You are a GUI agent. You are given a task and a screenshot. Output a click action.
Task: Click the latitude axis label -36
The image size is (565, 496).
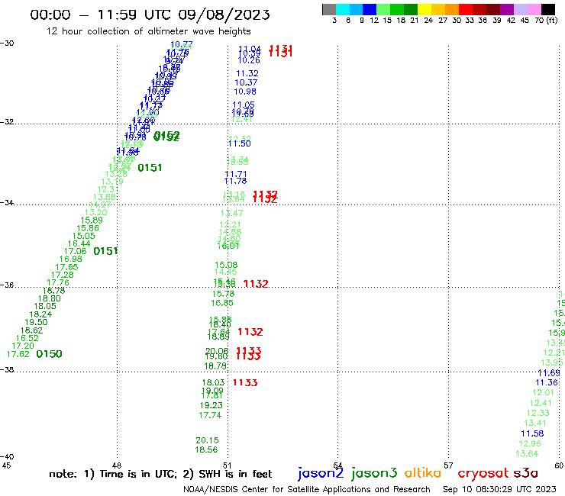7,285
